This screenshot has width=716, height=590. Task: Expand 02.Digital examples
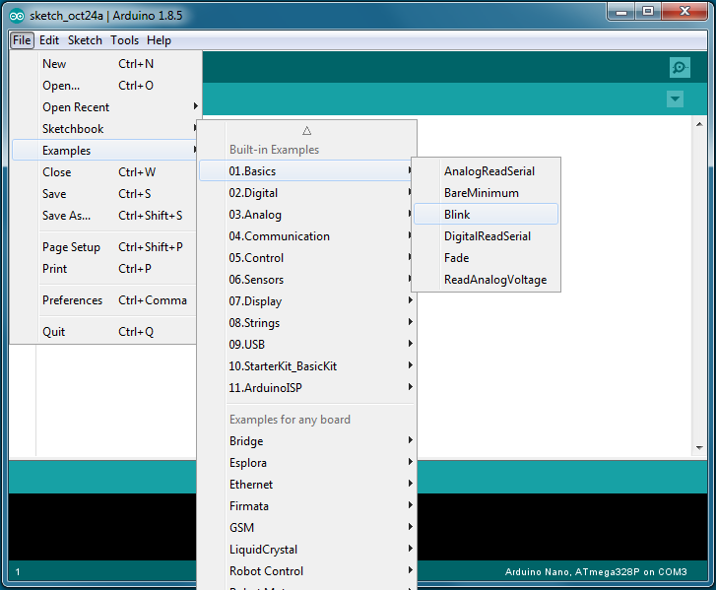(307, 193)
